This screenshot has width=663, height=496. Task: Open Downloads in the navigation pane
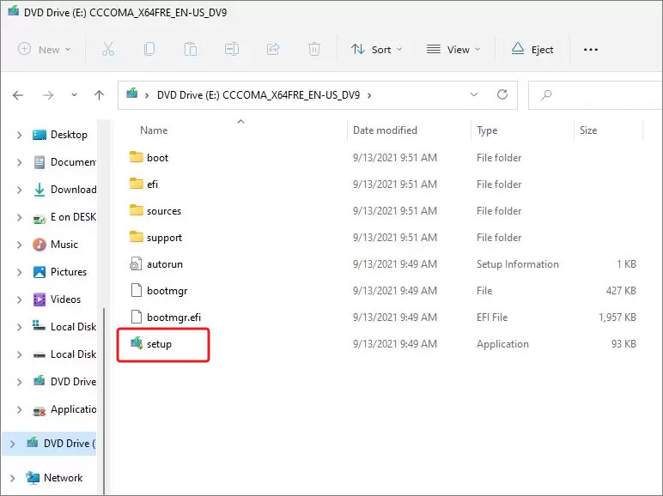point(64,190)
